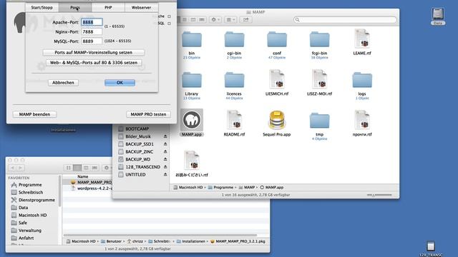458x257 pixels.
Task: Eject the UNTITLED volume
Action: point(165,174)
